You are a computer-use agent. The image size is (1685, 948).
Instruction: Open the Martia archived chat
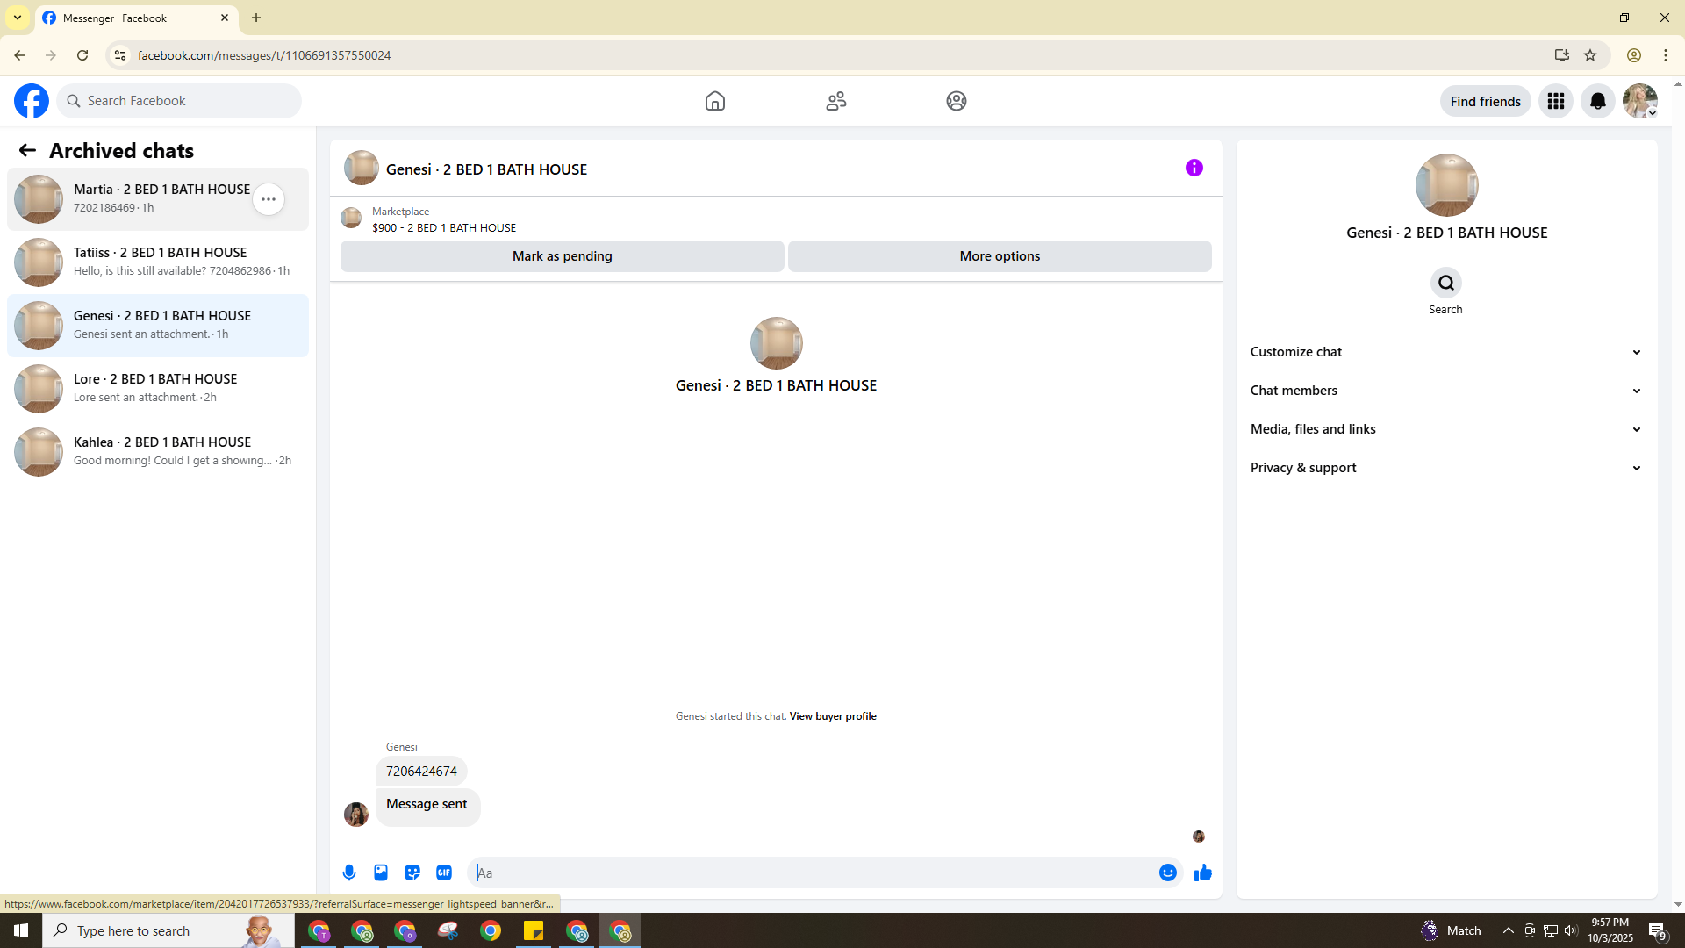pyautogui.click(x=158, y=199)
